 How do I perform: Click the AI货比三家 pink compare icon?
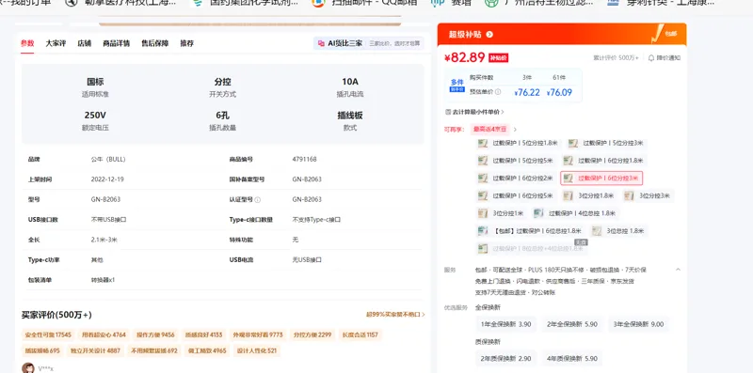click(321, 43)
